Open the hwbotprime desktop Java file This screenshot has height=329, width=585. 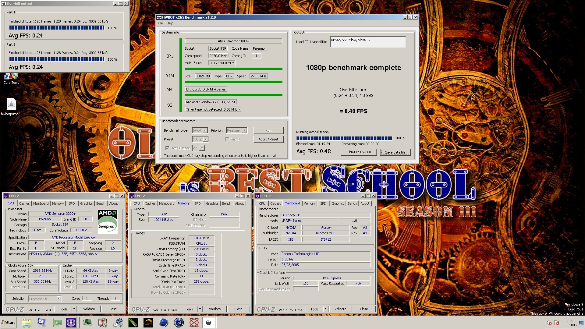coord(11,107)
